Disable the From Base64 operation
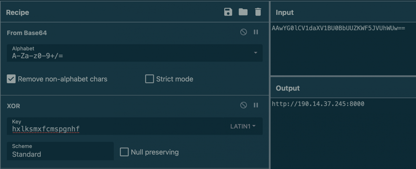Viewport: 416px width, 169px height. click(x=243, y=32)
